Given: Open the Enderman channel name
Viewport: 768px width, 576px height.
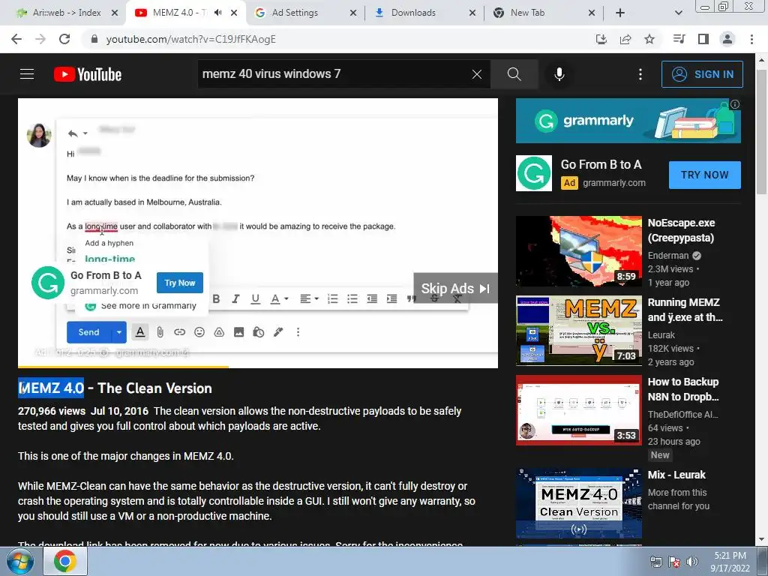Looking at the screenshot, I should 668,256.
